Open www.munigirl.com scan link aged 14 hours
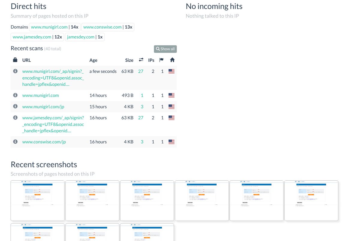This screenshot has height=241, width=360. (x=40, y=95)
